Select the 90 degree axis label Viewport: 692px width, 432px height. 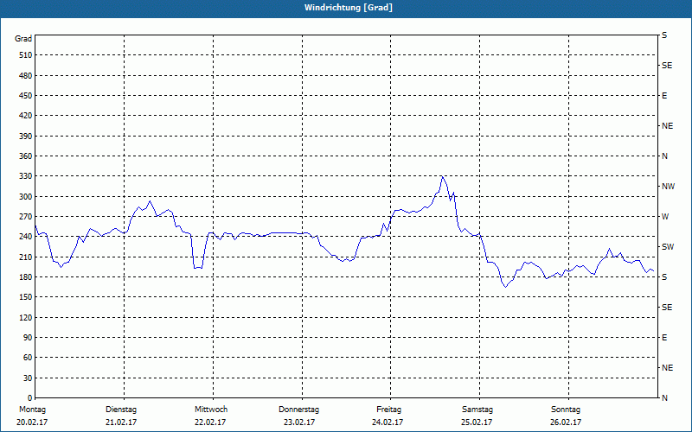[28, 338]
